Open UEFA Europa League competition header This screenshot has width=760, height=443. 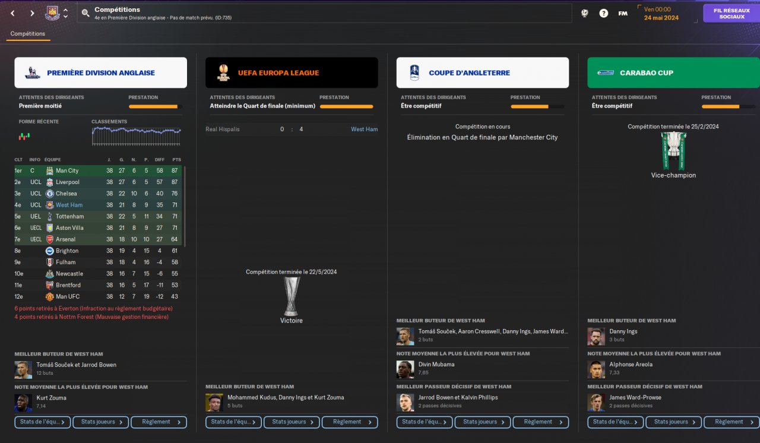coord(292,72)
